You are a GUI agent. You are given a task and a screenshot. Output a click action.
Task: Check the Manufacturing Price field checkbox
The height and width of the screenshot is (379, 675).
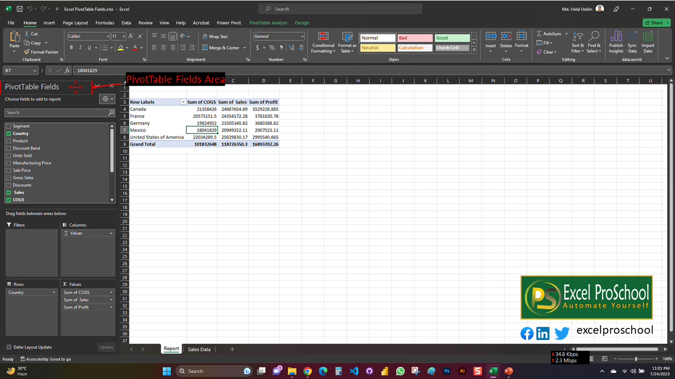tap(8, 163)
